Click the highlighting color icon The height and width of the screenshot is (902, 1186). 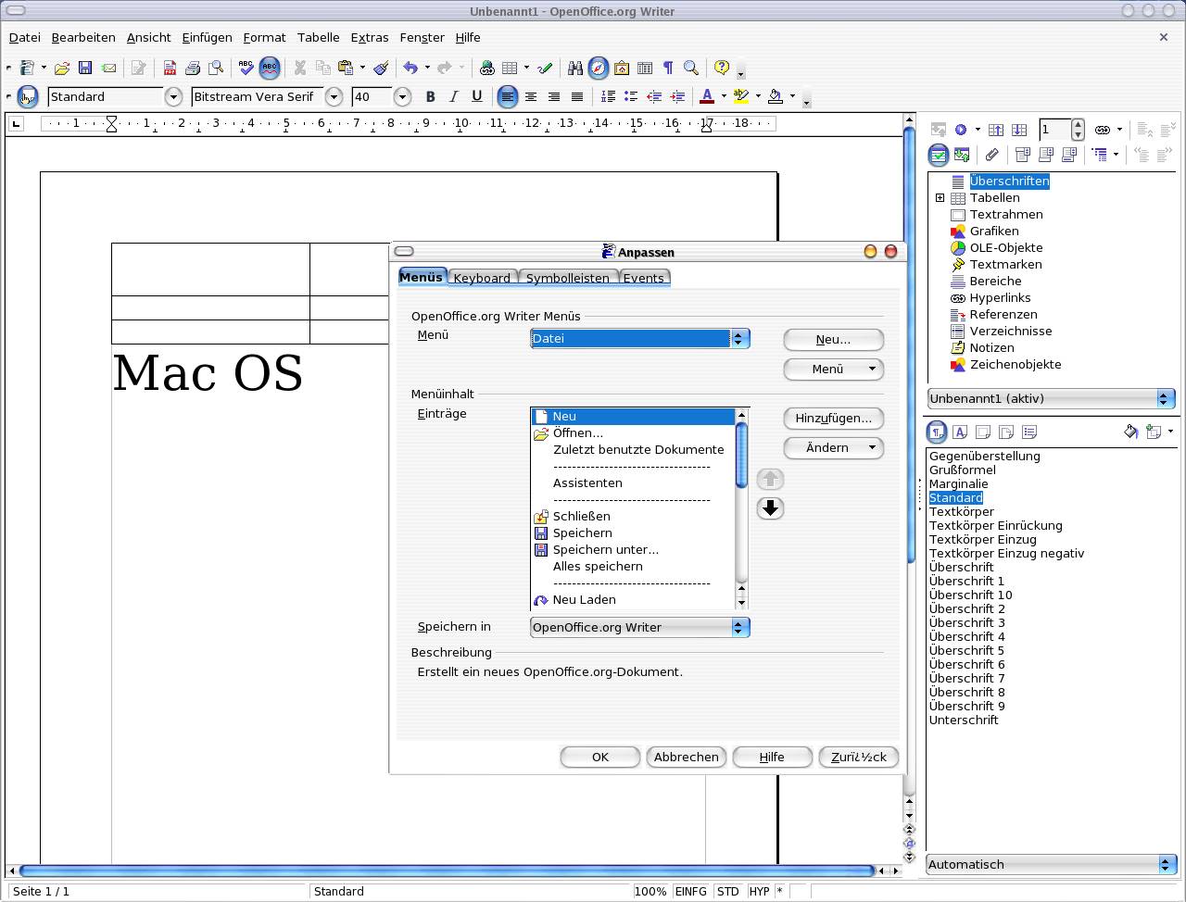coord(741,96)
